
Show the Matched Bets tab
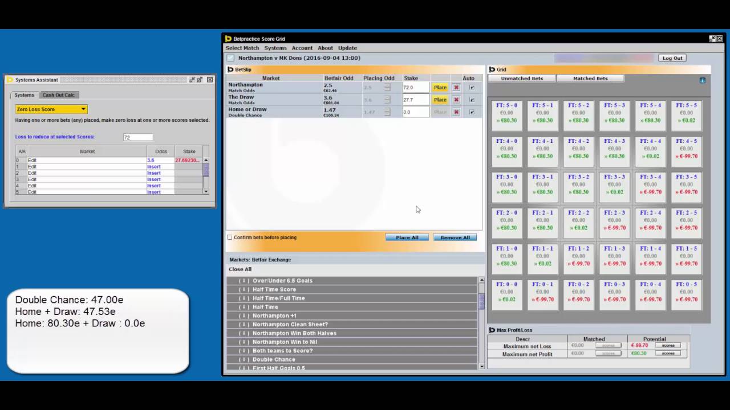590,79
